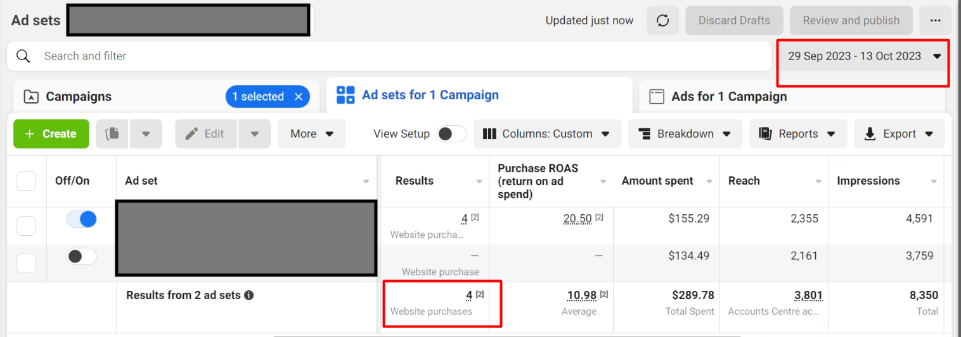Click the refresh icon beside Updated just now
The image size is (961, 337).
click(x=662, y=21)
